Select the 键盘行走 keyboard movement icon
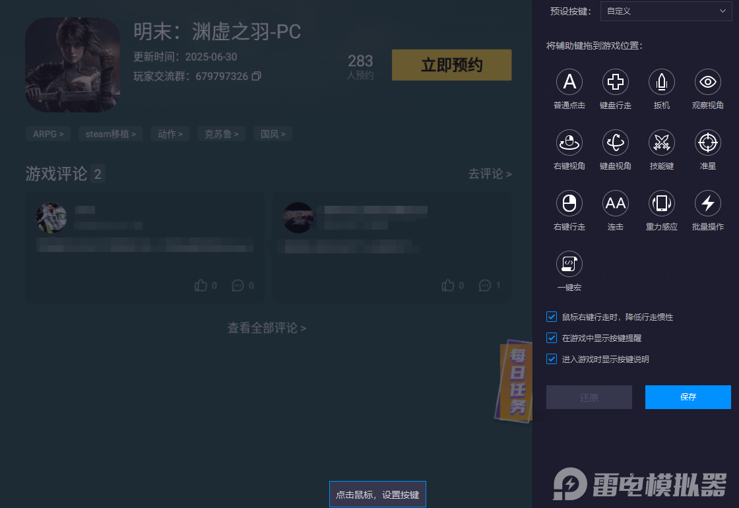This screenshot has height=508, width=739. [615, 82]
